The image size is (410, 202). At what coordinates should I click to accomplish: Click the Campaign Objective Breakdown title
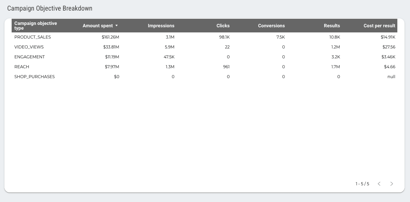click(x=50, y=8)
